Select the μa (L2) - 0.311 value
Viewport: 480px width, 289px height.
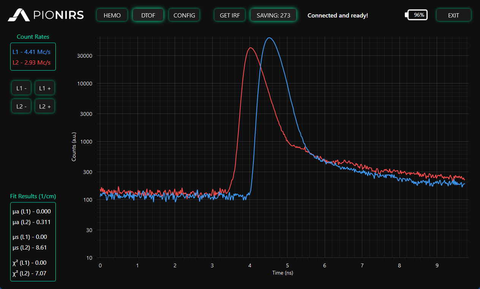32,222
